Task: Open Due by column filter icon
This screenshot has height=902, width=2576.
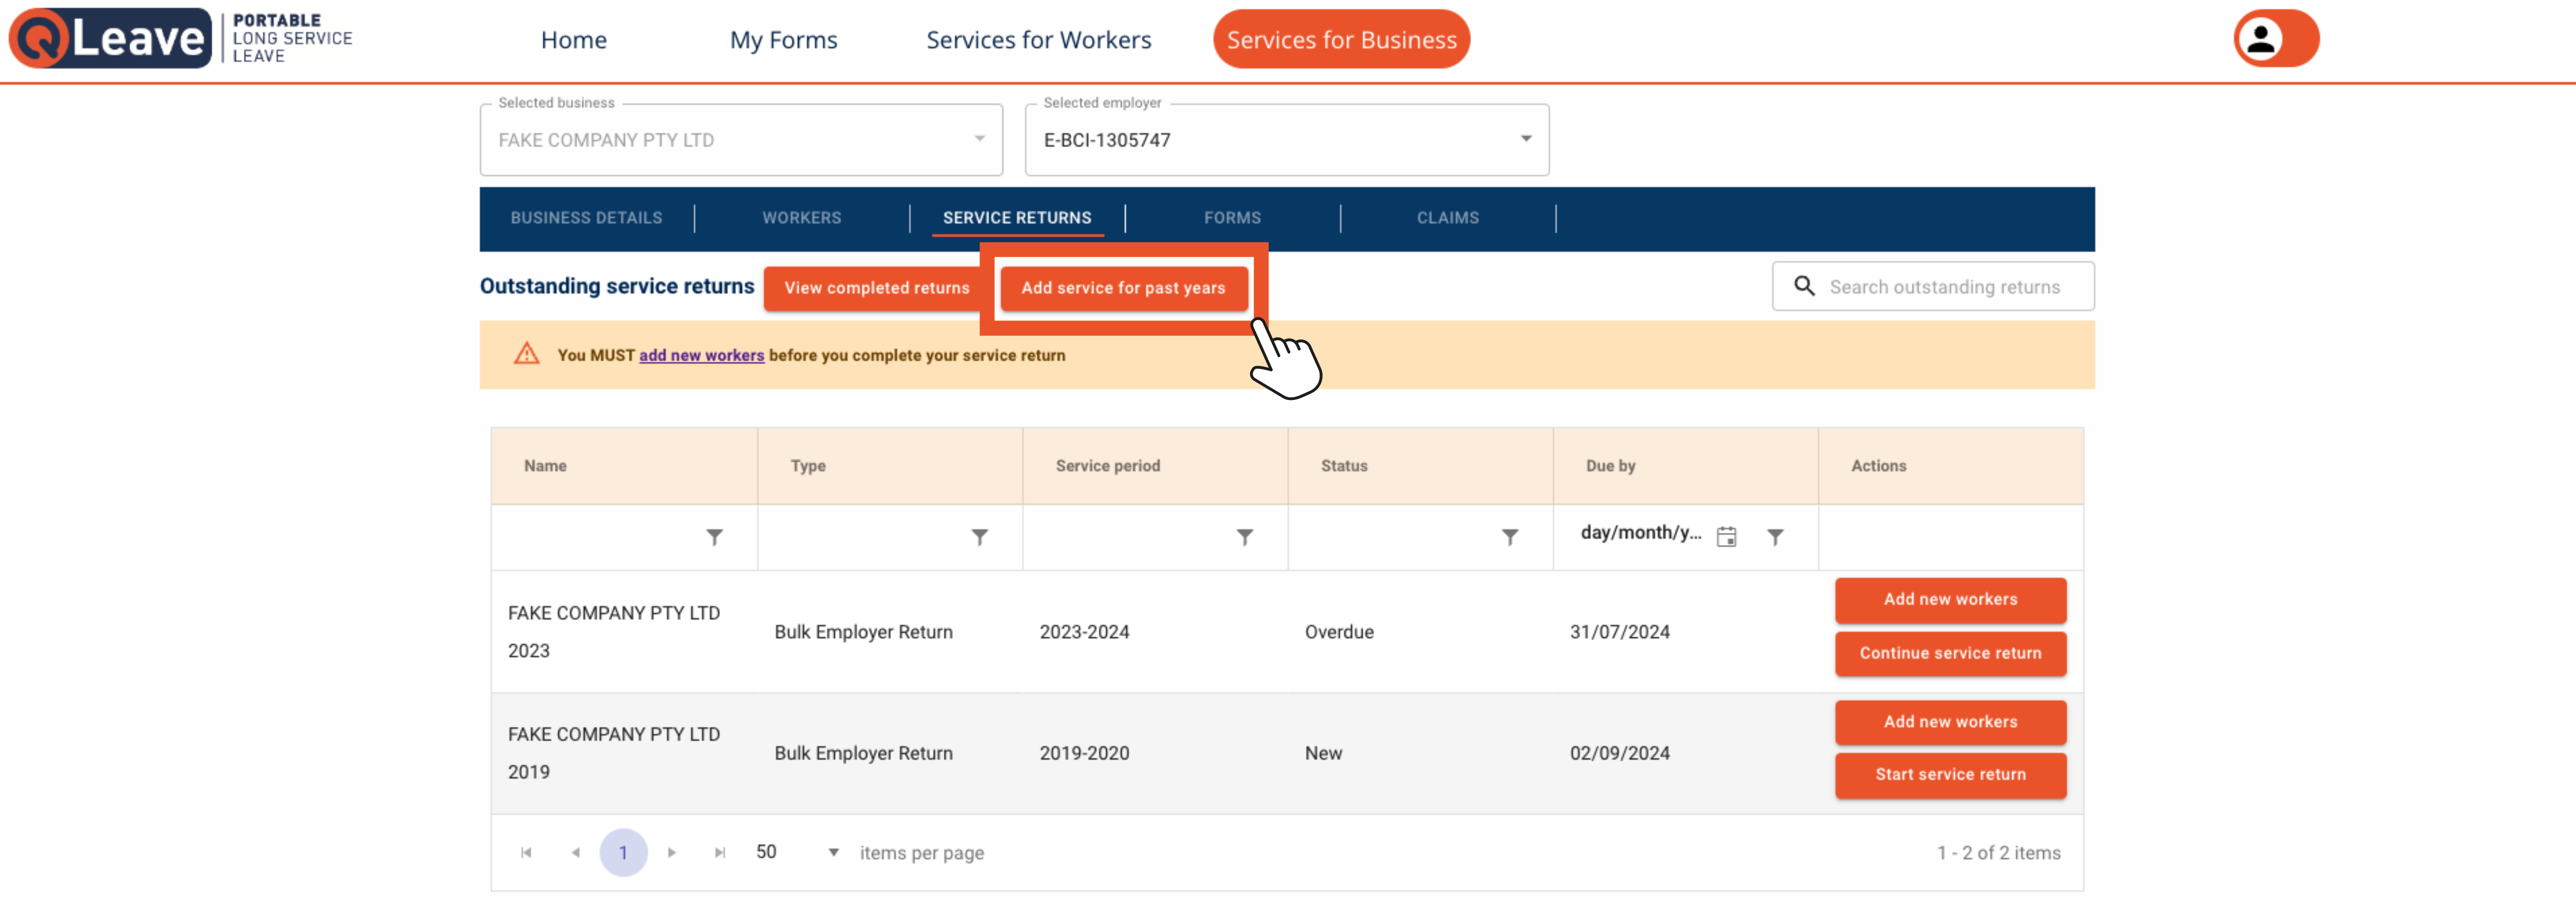Action: pos(1774,537)
